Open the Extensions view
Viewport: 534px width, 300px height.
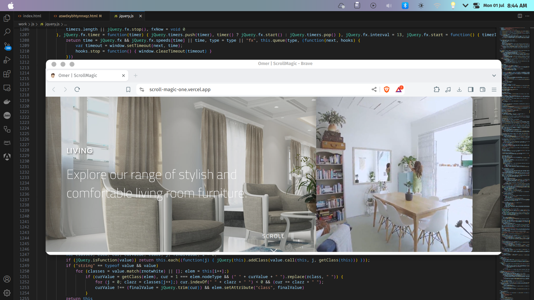click(7, 74)
